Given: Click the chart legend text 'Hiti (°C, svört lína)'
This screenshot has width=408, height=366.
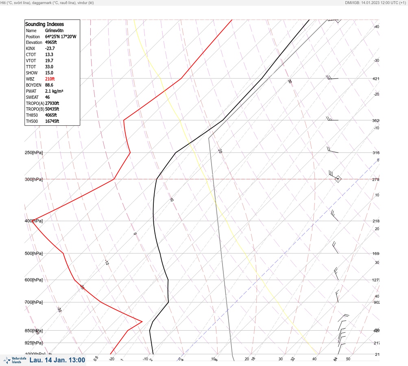Looking at the screenshot, I should click(15, 2).
